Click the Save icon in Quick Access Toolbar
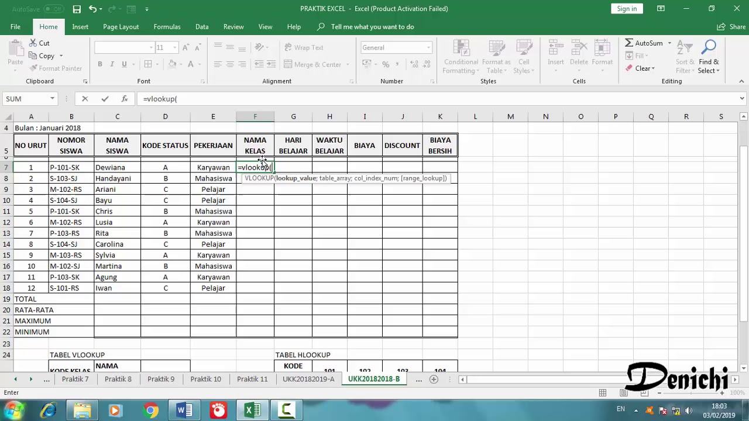Screen dimensions: 749x421 (77, 9)
